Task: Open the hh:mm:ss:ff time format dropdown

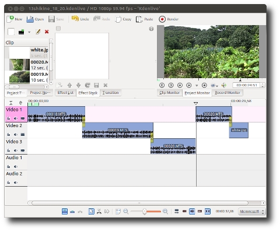Action: [x=252, y=211]
